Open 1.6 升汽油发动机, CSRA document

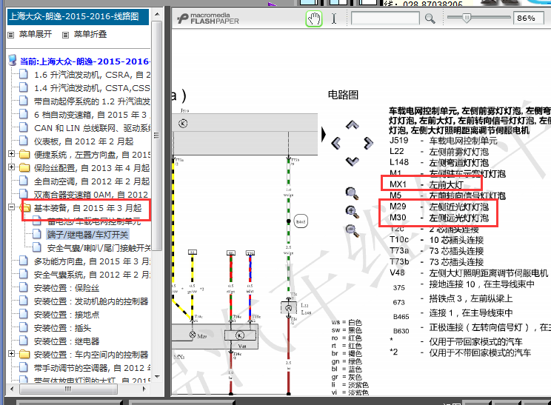point(92,75)
